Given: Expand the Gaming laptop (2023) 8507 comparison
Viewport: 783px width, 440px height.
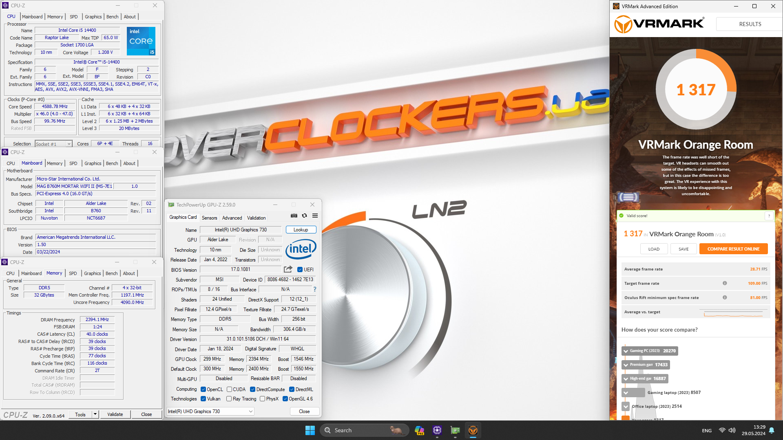Looking at the screenshot, I should coord(626,393).
